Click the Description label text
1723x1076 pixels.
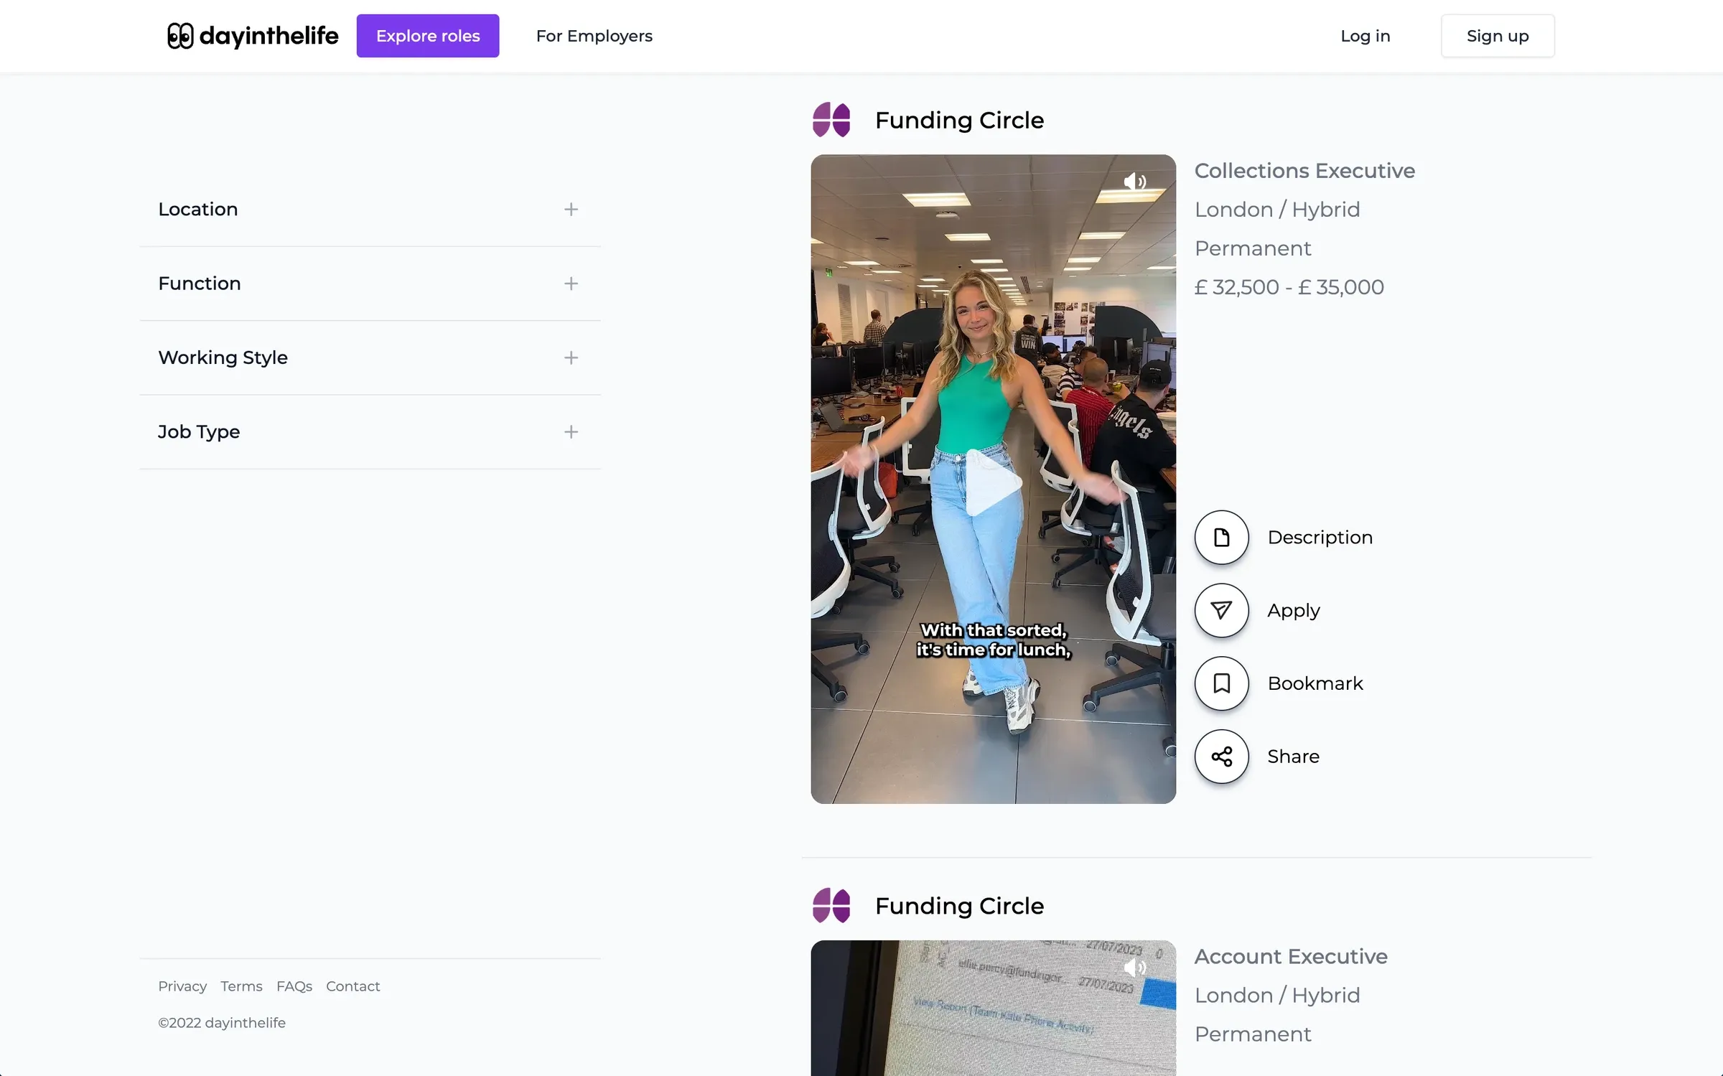tap(1320, 537)
